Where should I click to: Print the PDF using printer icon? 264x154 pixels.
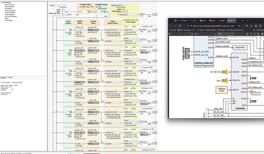click(x=262, y=34)
